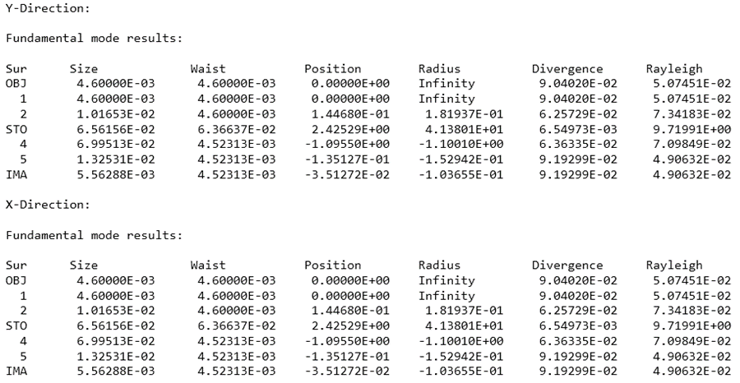Select Radius value 1.81937E-01 in X-Direction table
Viewport: 740px width, 383px height.
(x=460, y=311)
